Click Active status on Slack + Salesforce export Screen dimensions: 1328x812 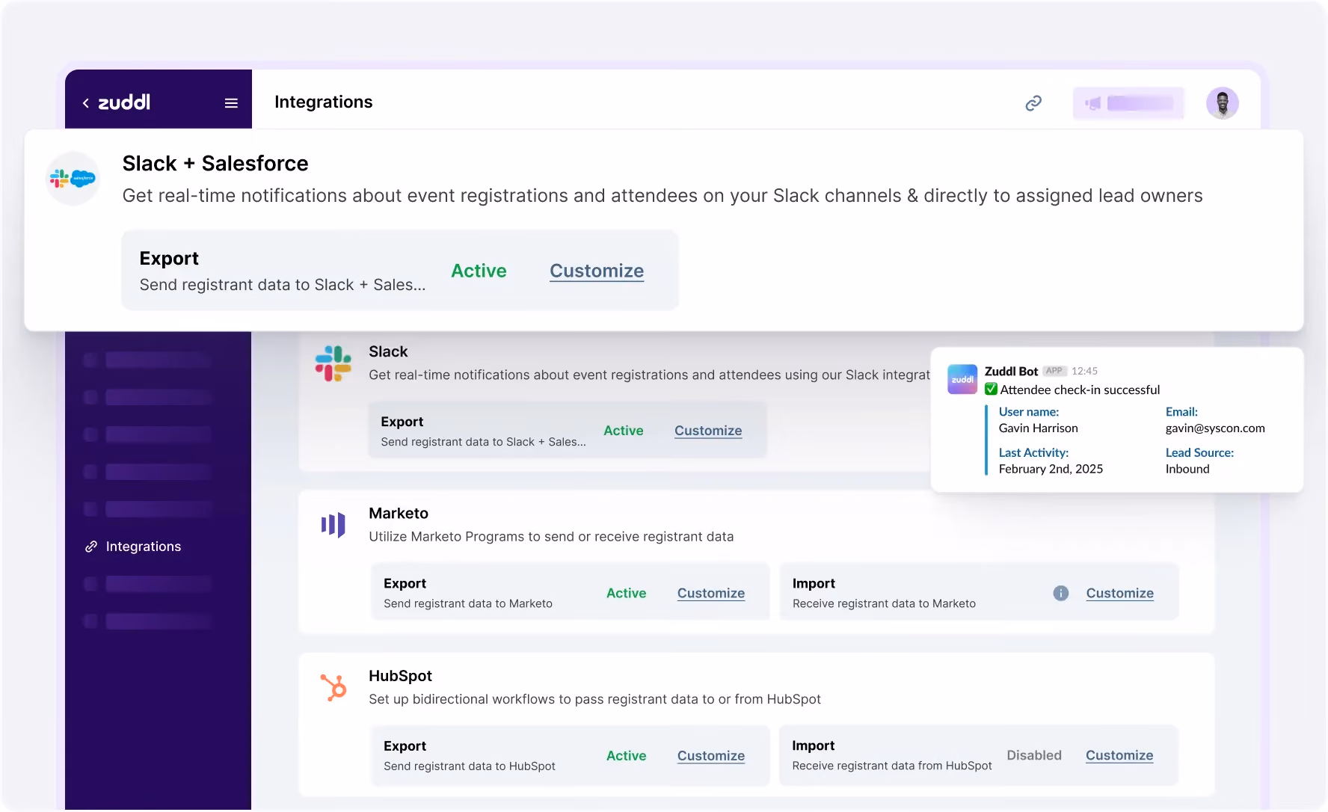[479, 271]
